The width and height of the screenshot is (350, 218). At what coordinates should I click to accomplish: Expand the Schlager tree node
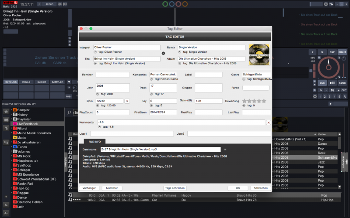click(x=12, y=170)
